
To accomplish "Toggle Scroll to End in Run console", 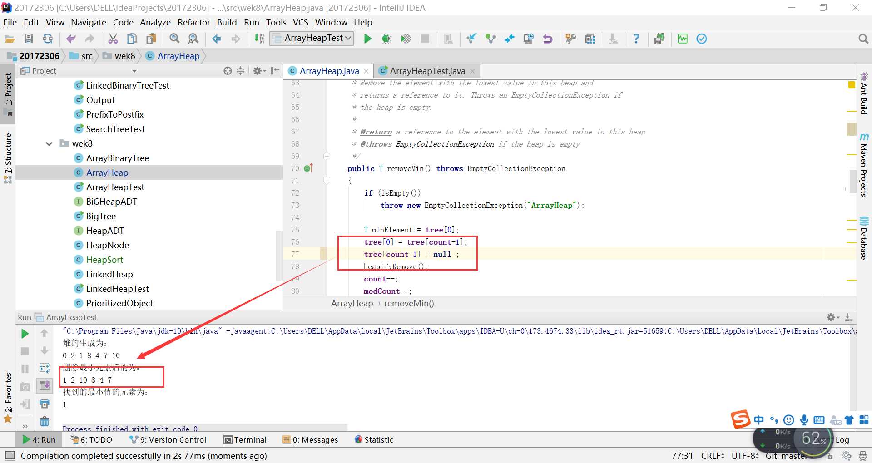I will [x=45, y=386].
